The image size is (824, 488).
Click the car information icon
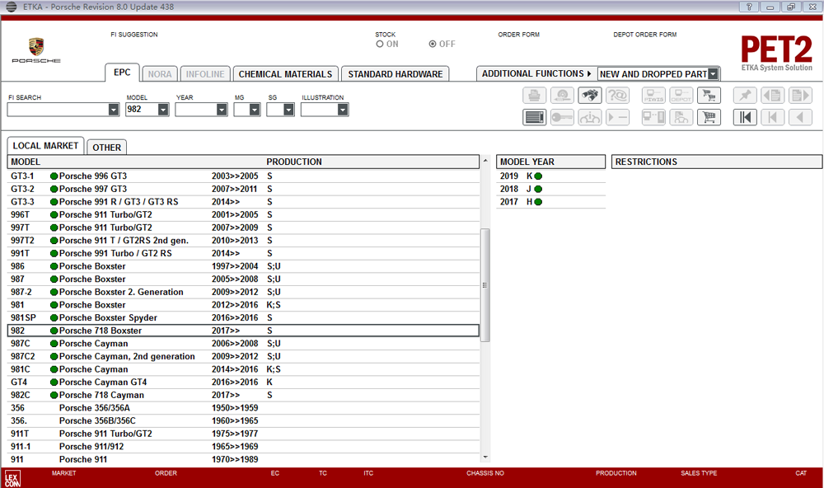590,117
